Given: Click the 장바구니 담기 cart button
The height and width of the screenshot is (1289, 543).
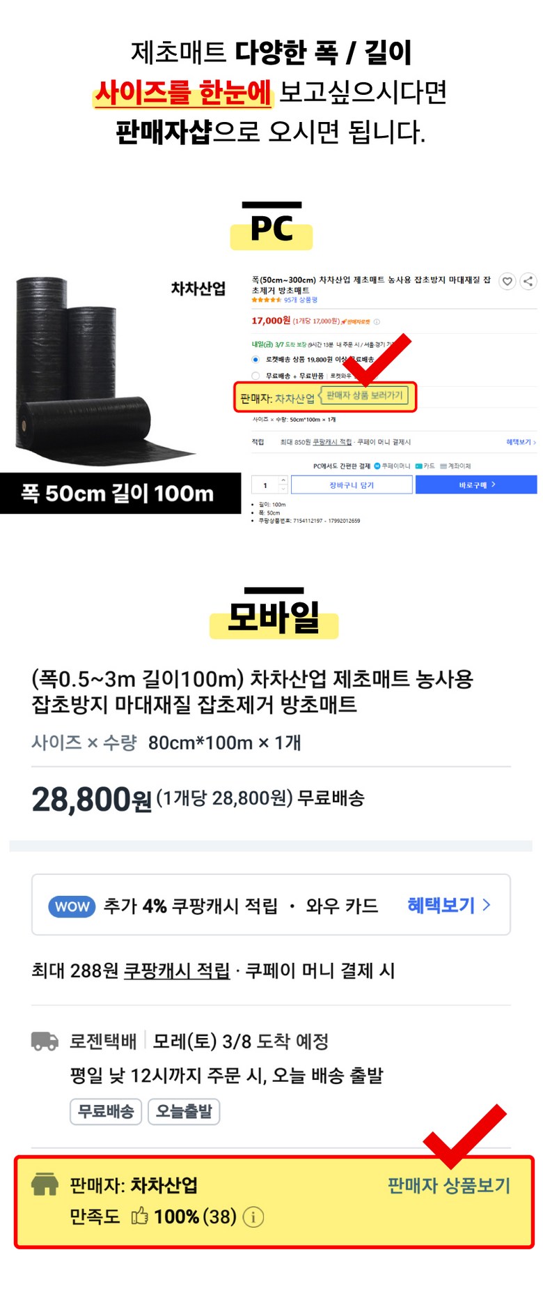Looking at the screenshot, I should coord(352,485).
